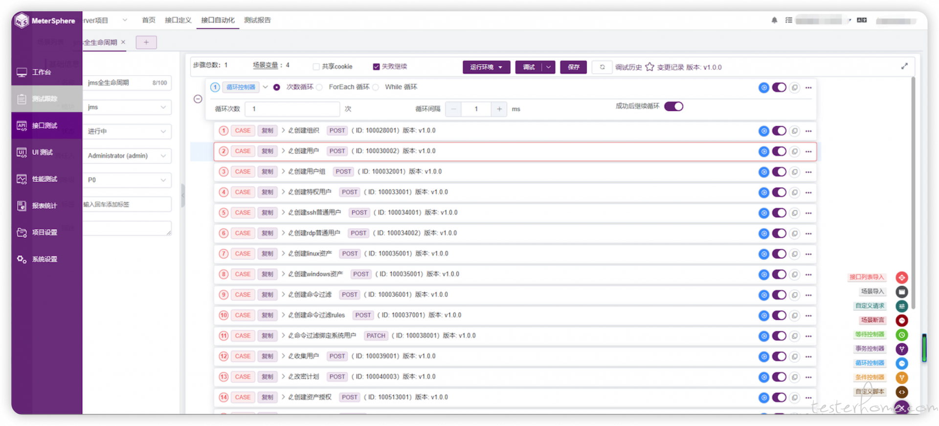
Task: Uncheck the 失败继续 checkbox
Action: 376,67
